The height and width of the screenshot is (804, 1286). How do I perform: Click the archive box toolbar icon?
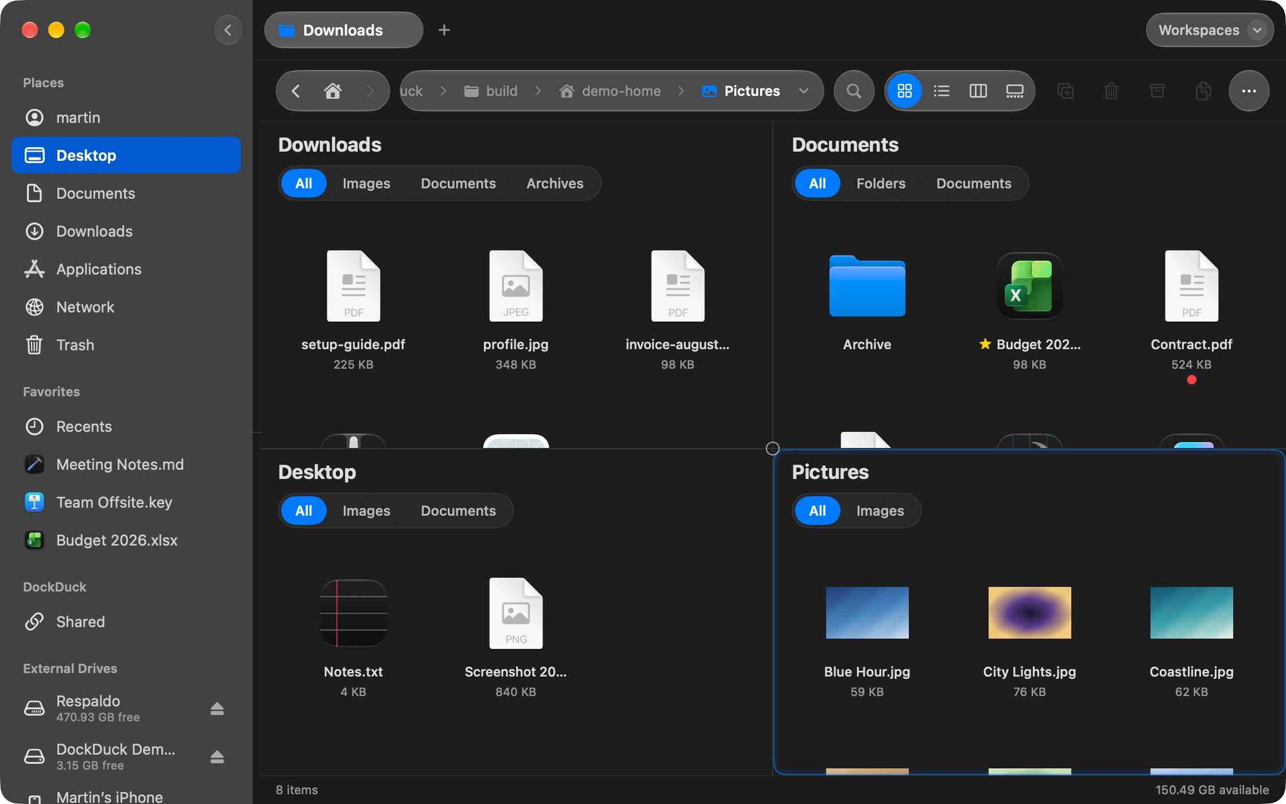pyautogui.click(x=1157, y=91)
